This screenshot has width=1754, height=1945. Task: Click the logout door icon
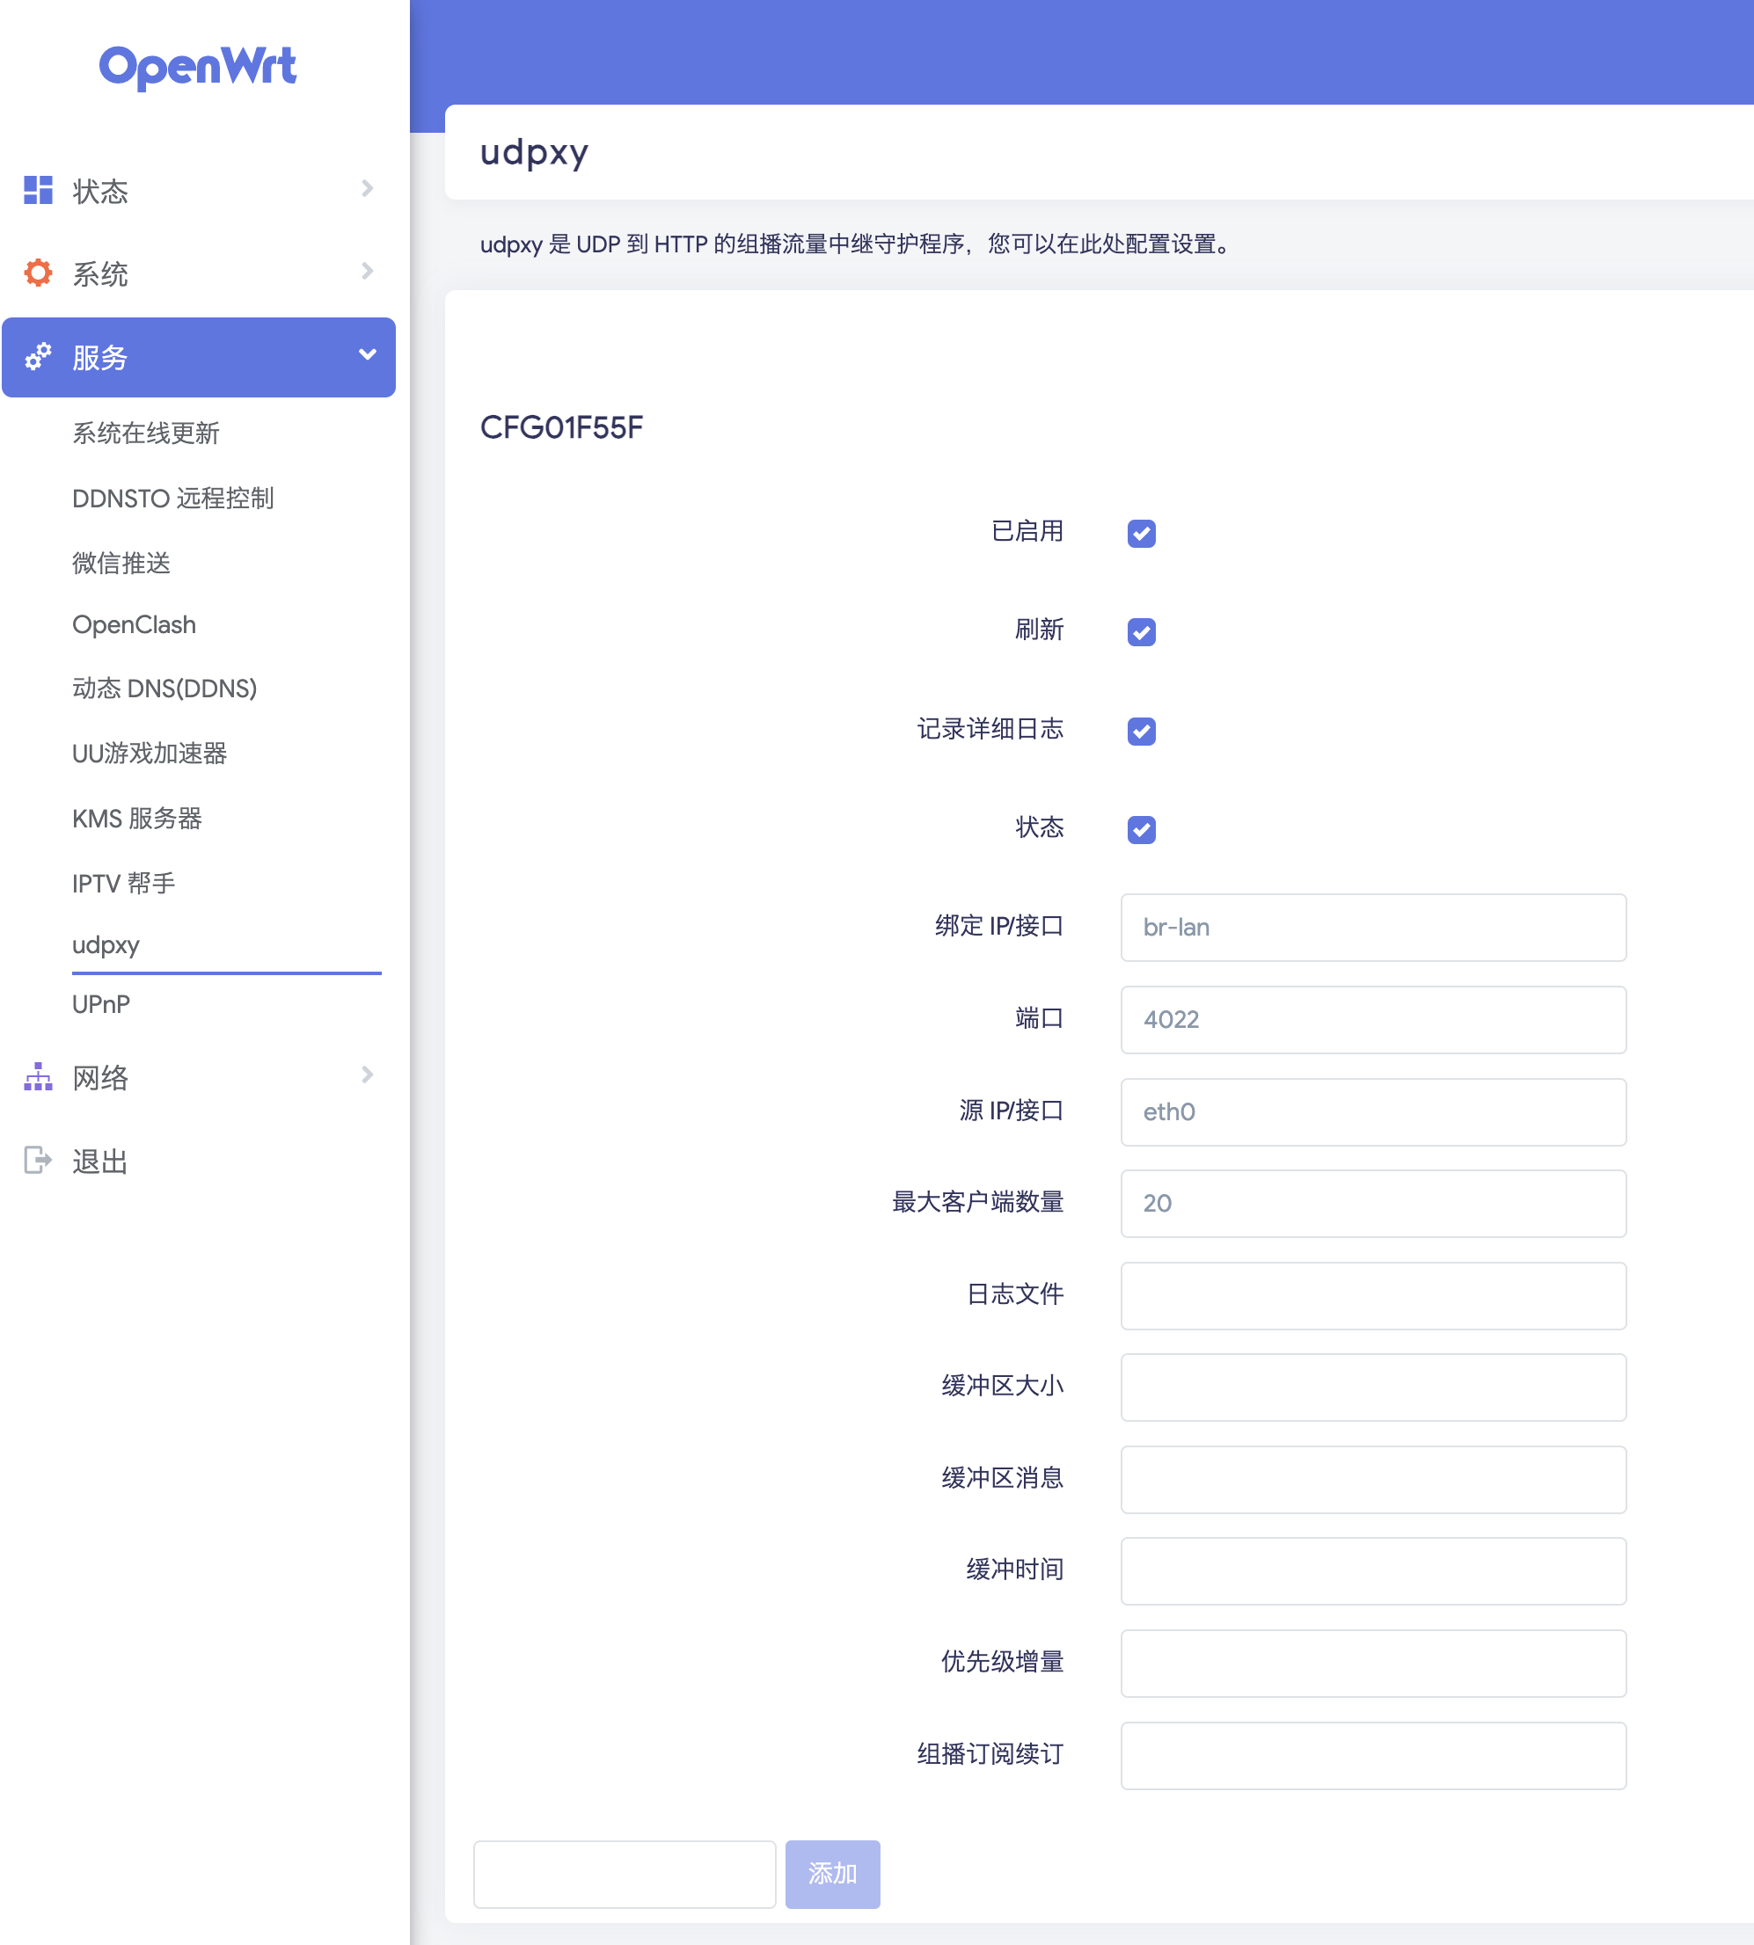point(38,1160)
